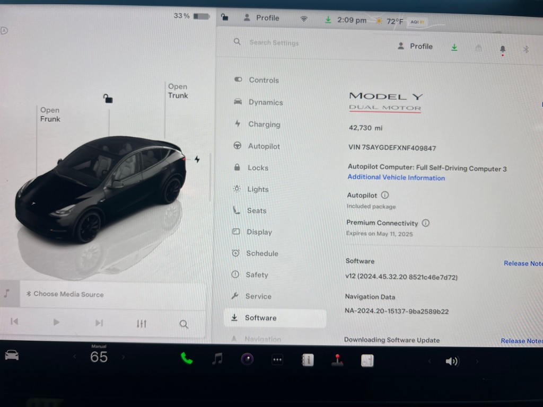Viewport: 543px width, 407px height.
Task: Tap the volume speaker icon
Action: pos(452,361)
